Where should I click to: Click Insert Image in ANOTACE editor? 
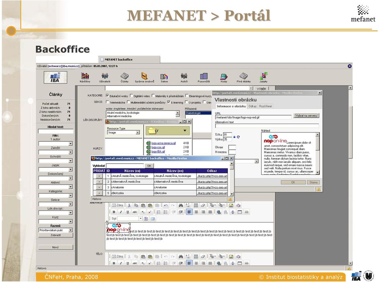coord(231,205)
